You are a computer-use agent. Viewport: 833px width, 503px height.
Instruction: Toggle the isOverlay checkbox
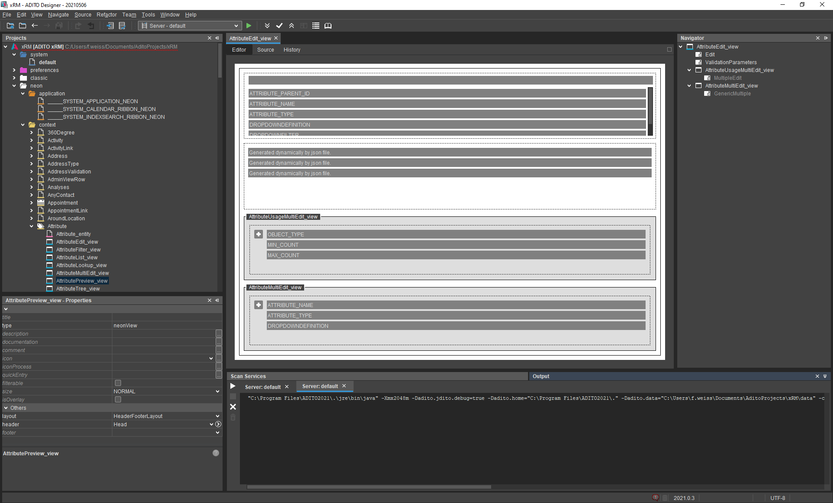(x=118, y=400)
